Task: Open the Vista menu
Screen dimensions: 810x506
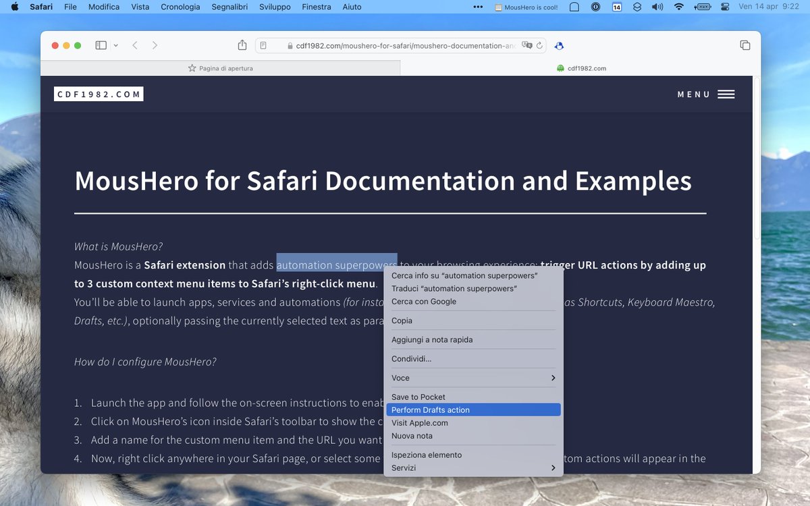Action: point(140,7)
